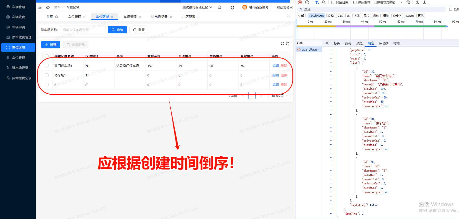
Task: Enable the 保留日志 checkbox
Action: [333, 2]
